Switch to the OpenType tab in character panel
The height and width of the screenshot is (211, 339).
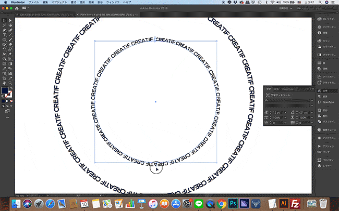coord(288,89)
